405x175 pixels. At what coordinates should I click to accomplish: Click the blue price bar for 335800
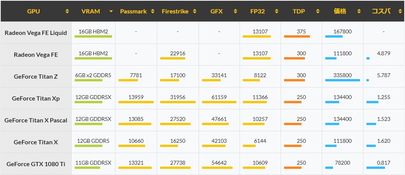[343, 80]
